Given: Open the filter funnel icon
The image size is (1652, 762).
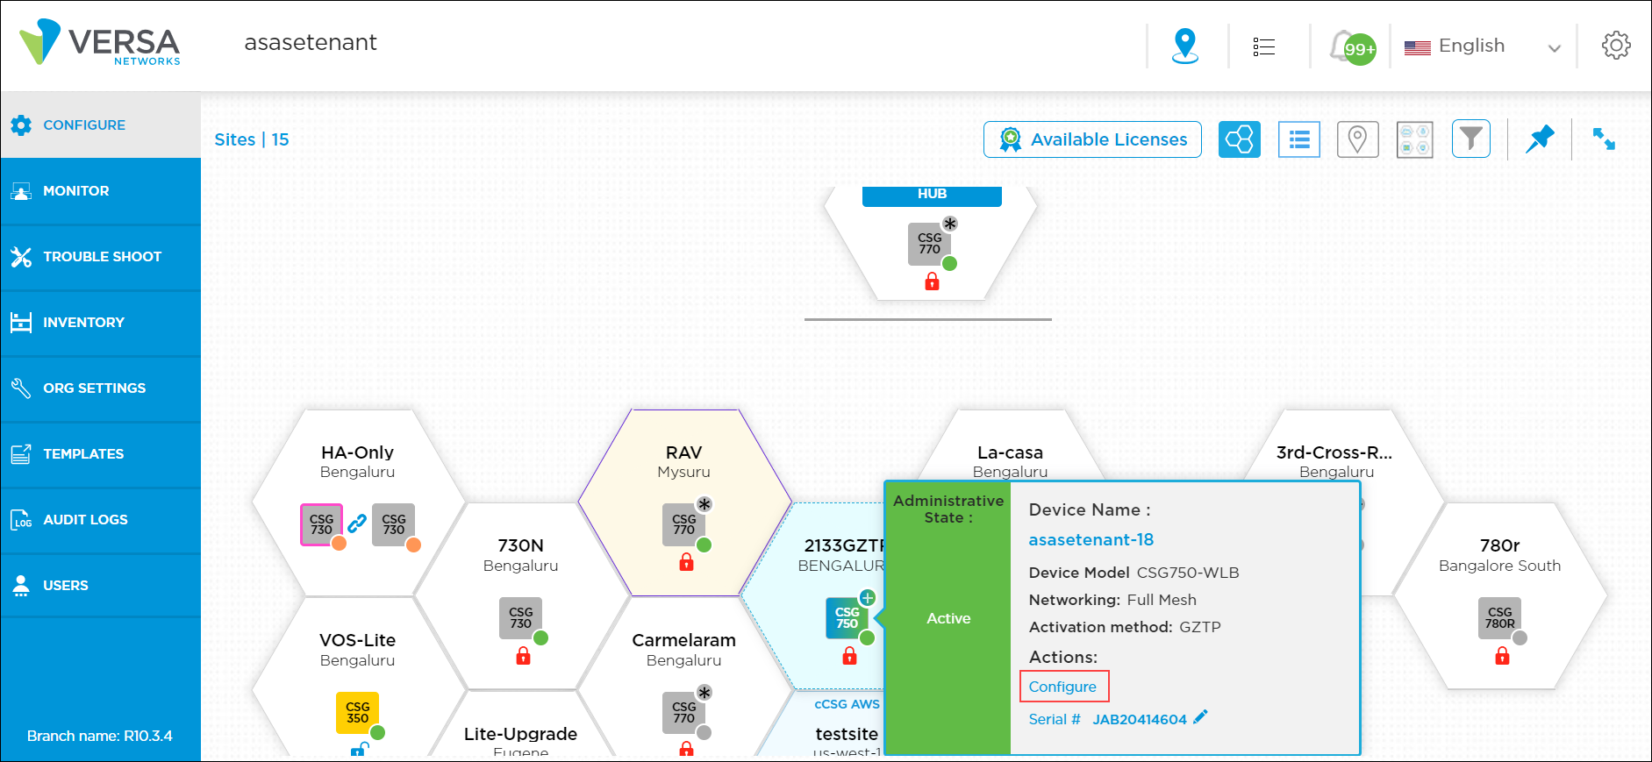Looking at the screenshot, I should [x=1470, y=139].
